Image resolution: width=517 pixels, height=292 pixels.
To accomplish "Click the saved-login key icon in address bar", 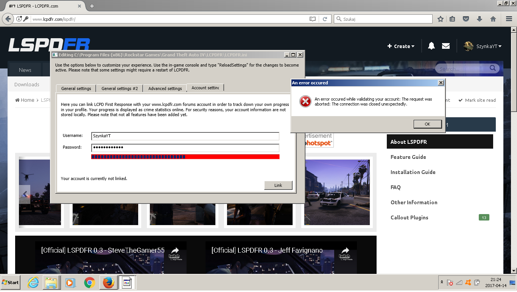I will 26,19.
